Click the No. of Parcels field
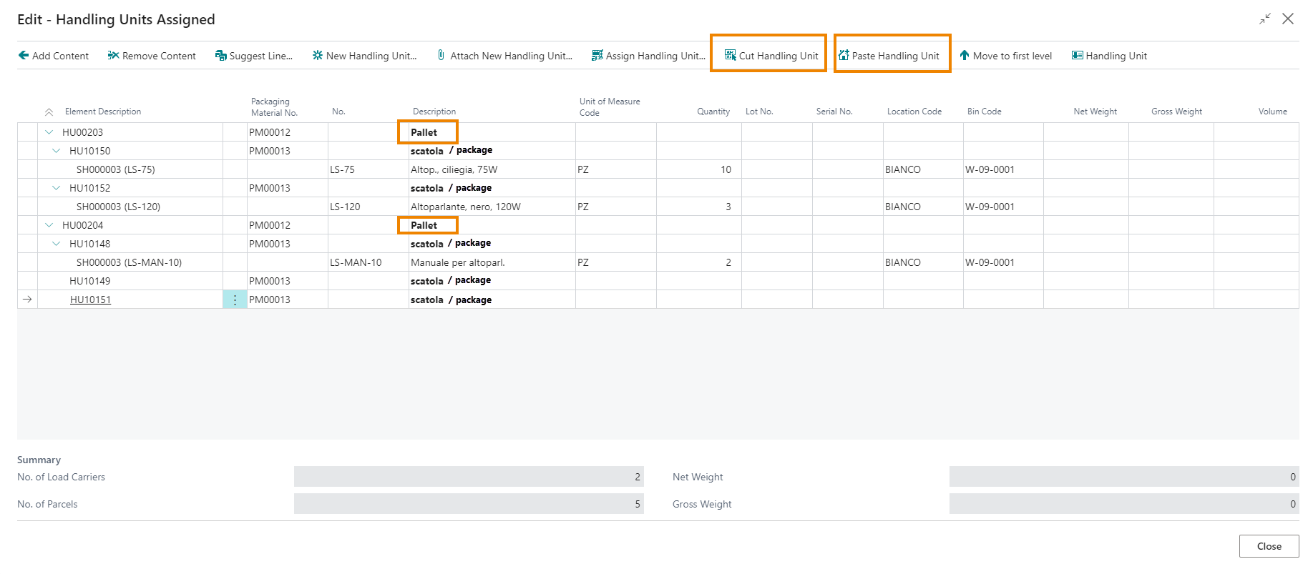Screen dimensions: 1313x574 pos(469,504)
